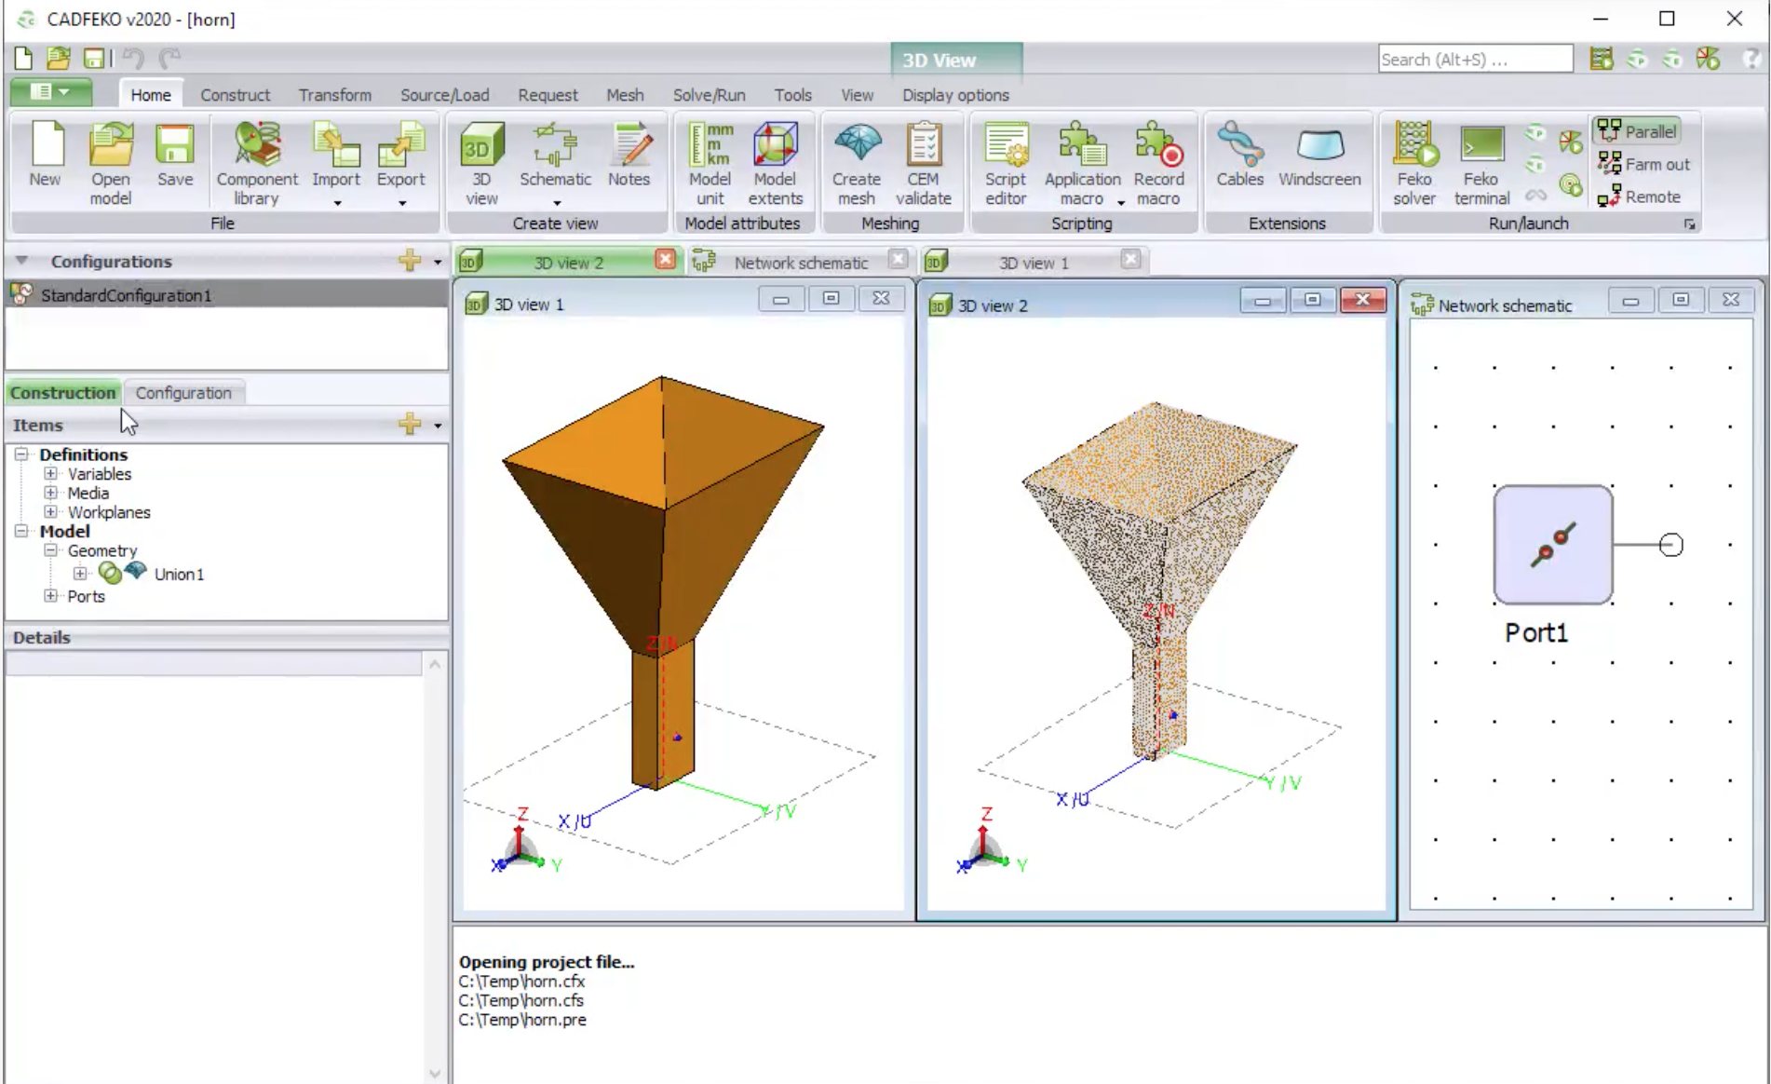Open the Cables extension
Image resolution: width=1771 pixels, height=1084 pixels.
[1239, 155]
